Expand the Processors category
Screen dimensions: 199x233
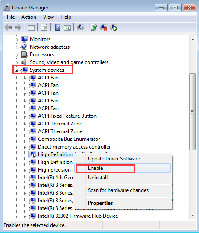coord(17,55)
